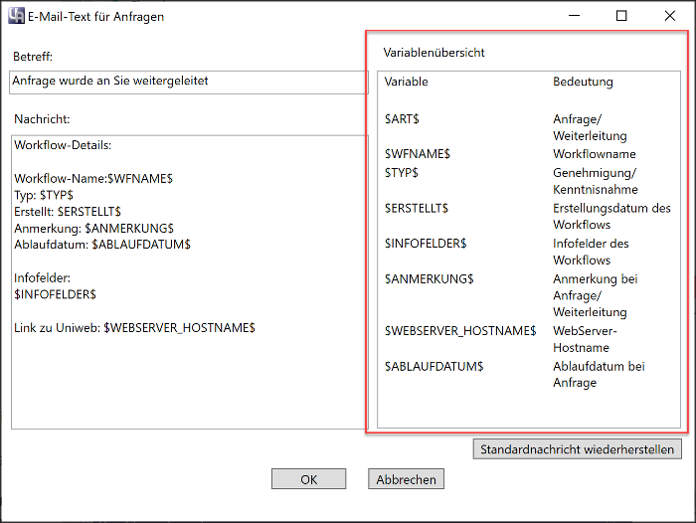Screen dimensions: 696x523
Task: Select the $INFOFELDER$ entry in the variable list
Action: pos(426,244)
